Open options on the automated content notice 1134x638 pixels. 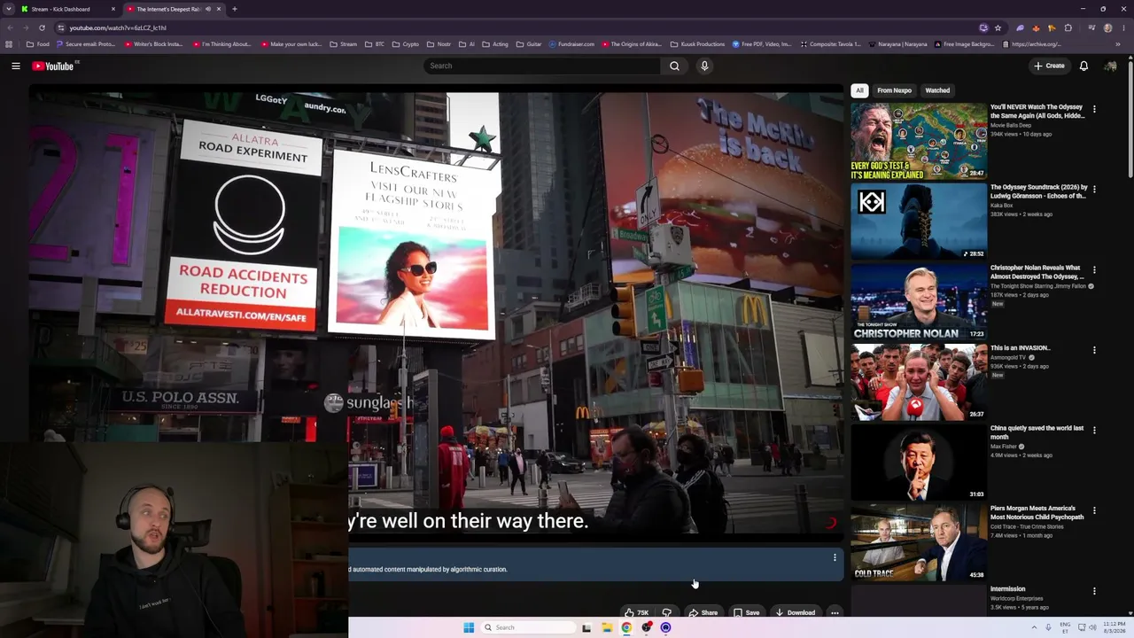pos(835,557)
